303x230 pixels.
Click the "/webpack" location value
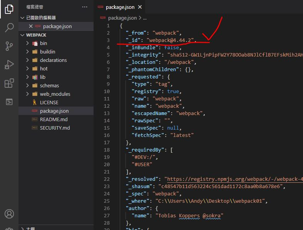tap(179, 62)
